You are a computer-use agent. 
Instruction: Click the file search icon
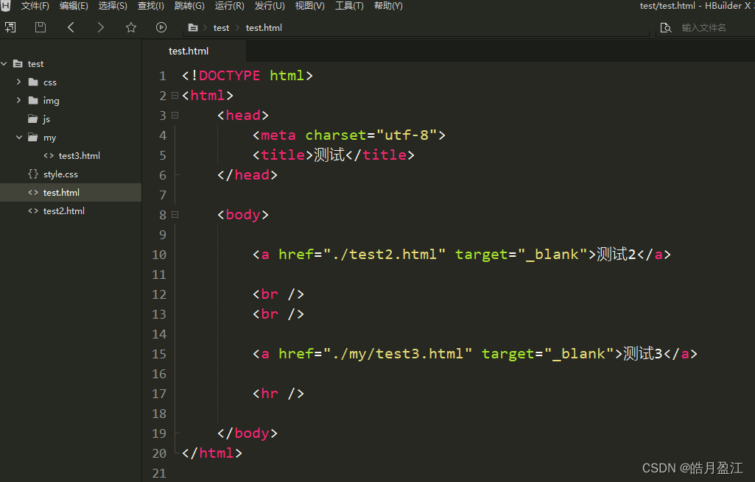click(665, 28)
